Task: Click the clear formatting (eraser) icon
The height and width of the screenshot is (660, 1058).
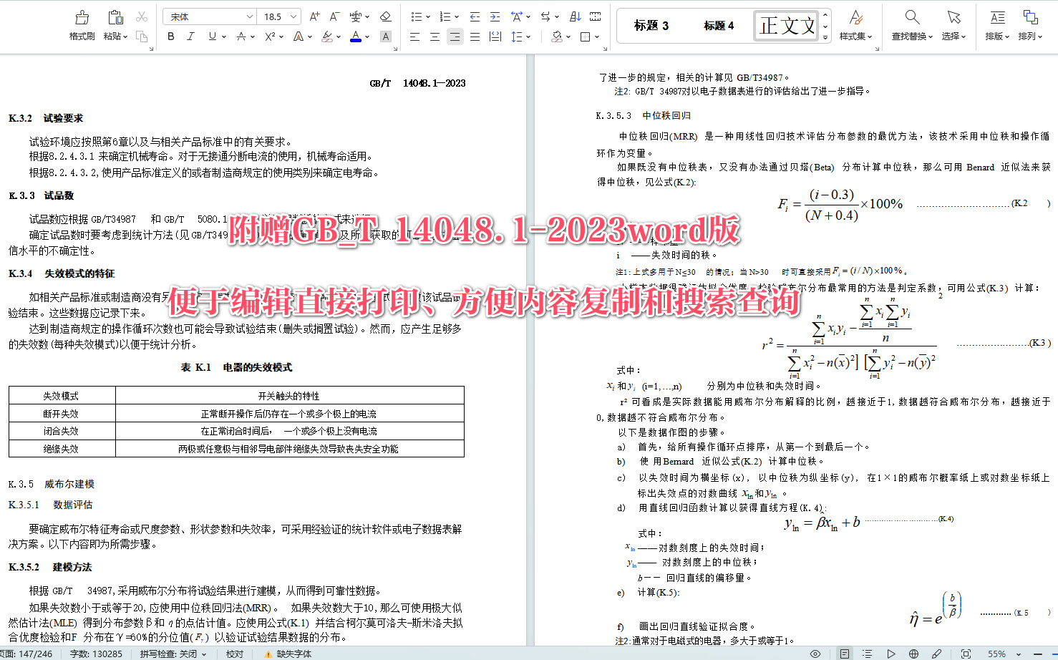Action: (x=385, y=16)
